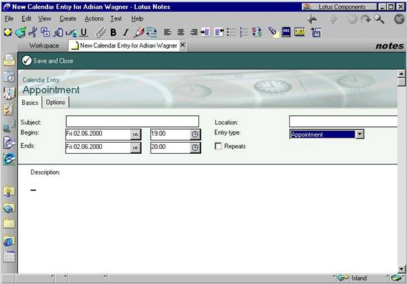
Task: Open the Ends time clock picker
Action: [x=195, y=148]
